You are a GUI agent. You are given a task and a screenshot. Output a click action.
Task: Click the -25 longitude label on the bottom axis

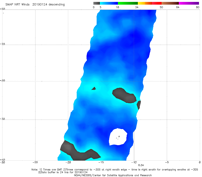click(x=35, y=162)
